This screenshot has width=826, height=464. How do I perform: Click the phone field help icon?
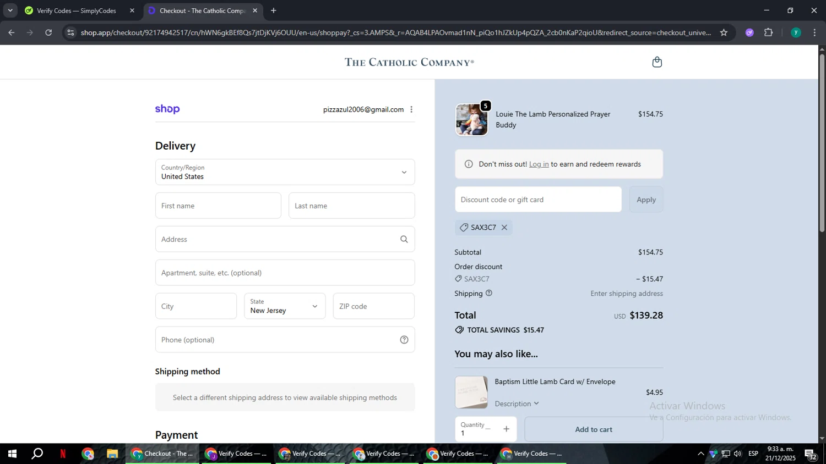[404, 340]
